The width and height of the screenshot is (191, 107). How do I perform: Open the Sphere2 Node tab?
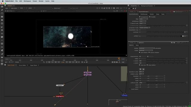[137, 45]
